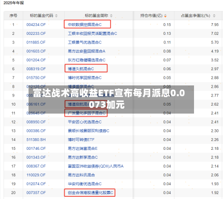This screenshot has height=199, width=223.
Task: Select net value ratio 4.19
Action: [x=215, y=51]
